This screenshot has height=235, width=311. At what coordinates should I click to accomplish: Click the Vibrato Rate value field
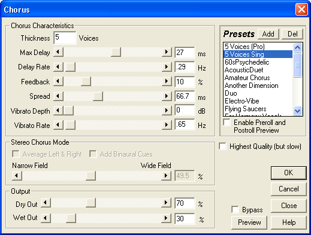[x=185, y=124]
